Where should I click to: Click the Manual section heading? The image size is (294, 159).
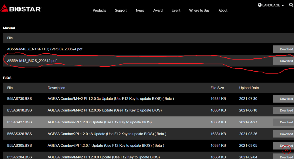pyautogui.click(x=9, y=28)
